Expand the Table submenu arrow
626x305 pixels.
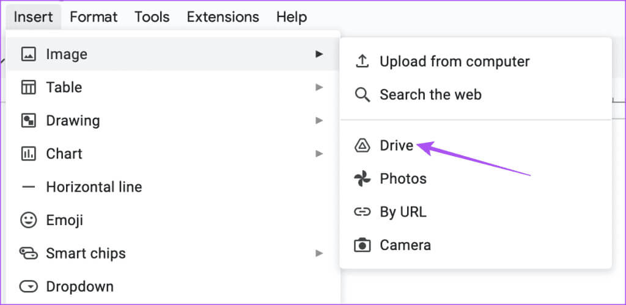tap(319, 87)
